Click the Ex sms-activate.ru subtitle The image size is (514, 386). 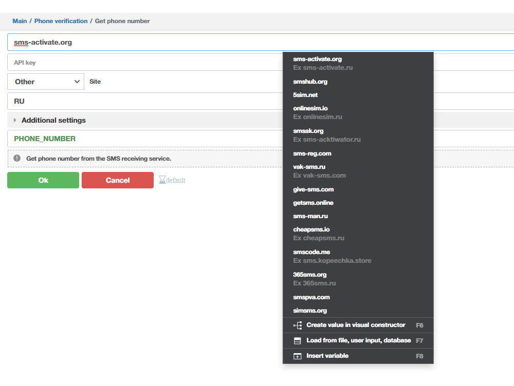pos(323,68)
